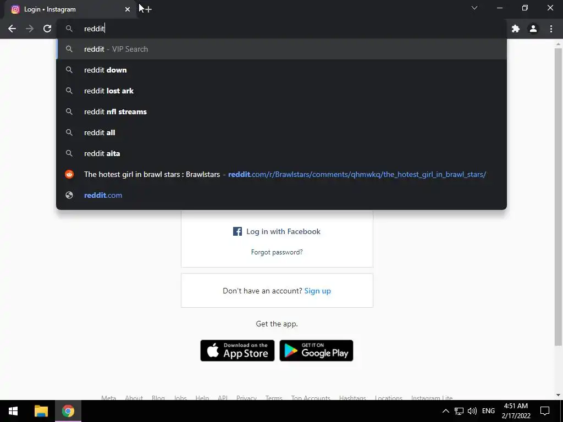Open the volume speaker tray icon

[472, 411]
